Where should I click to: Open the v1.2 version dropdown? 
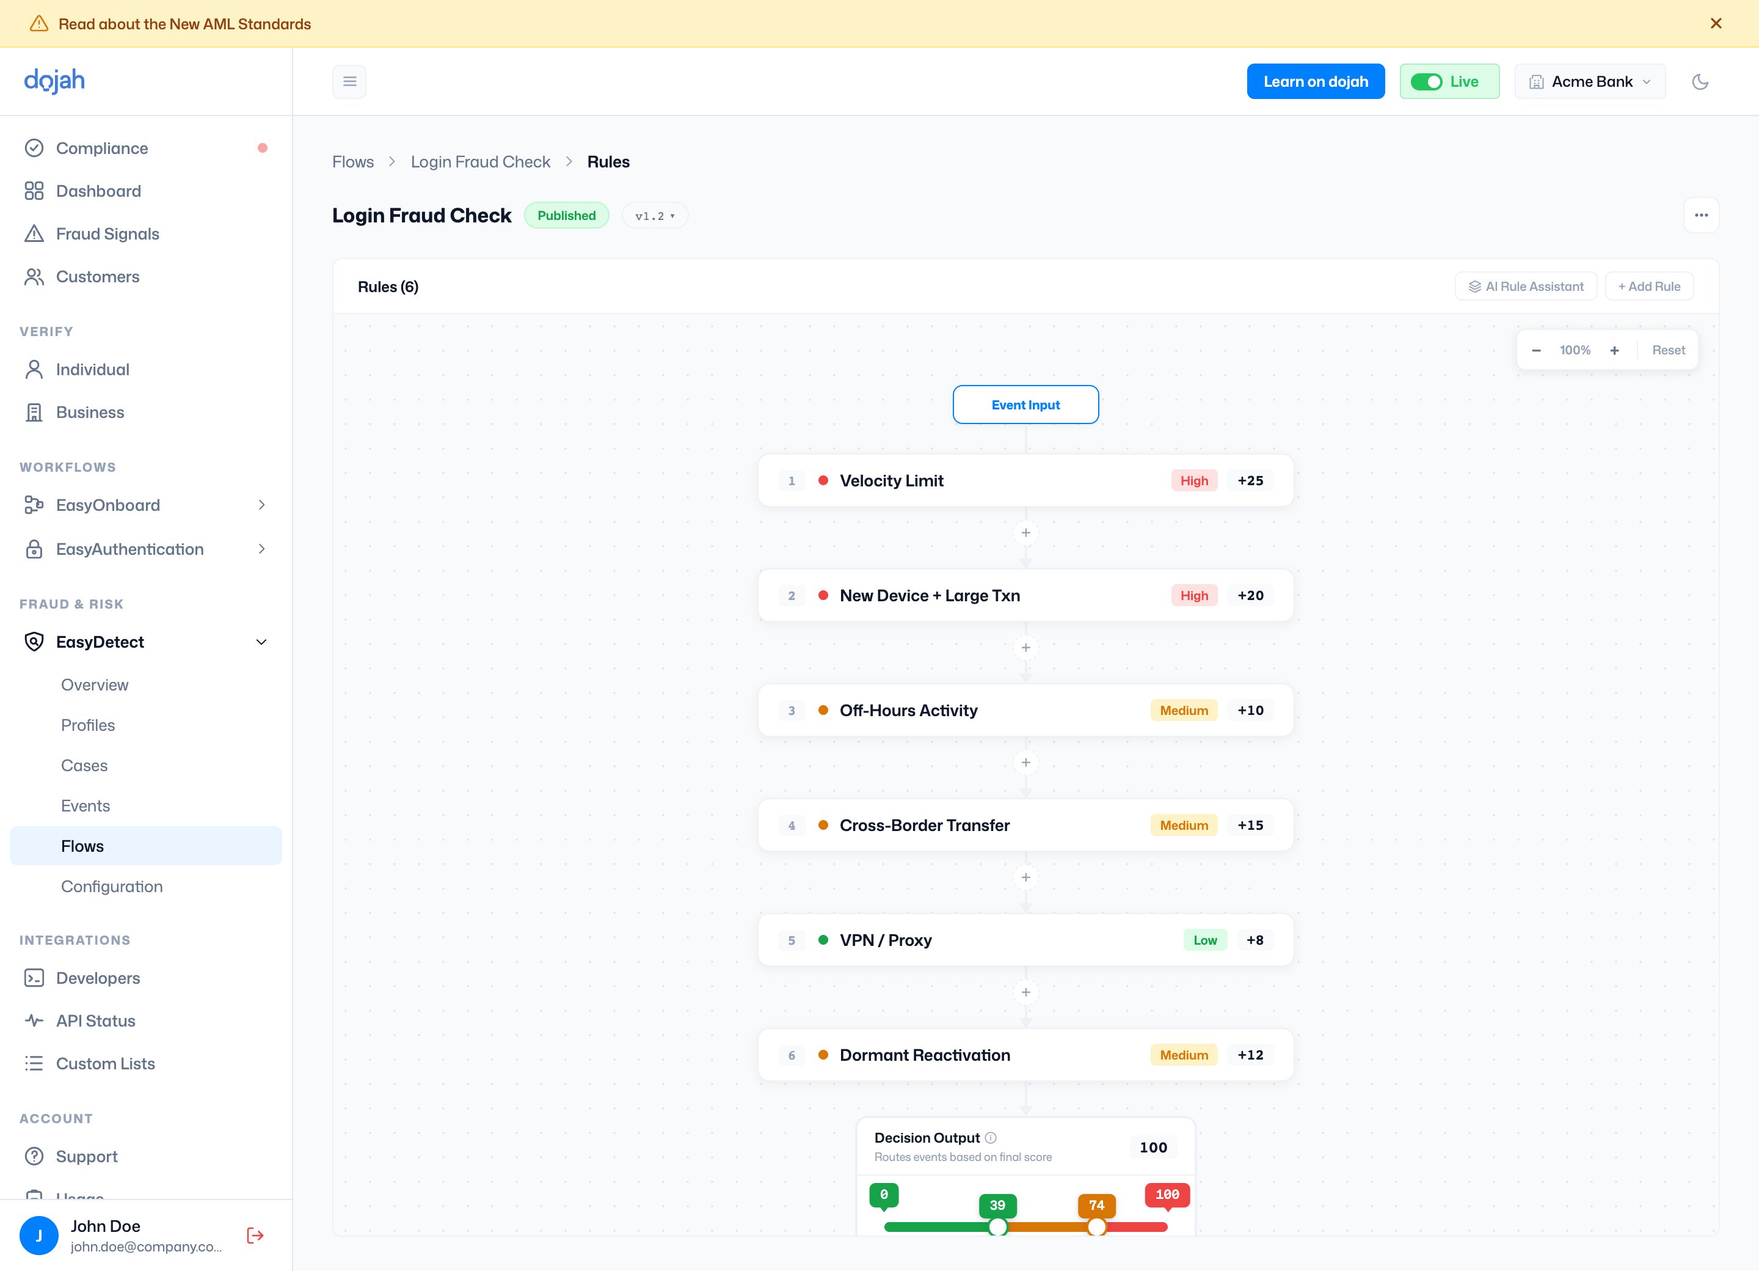click(655, 216)
